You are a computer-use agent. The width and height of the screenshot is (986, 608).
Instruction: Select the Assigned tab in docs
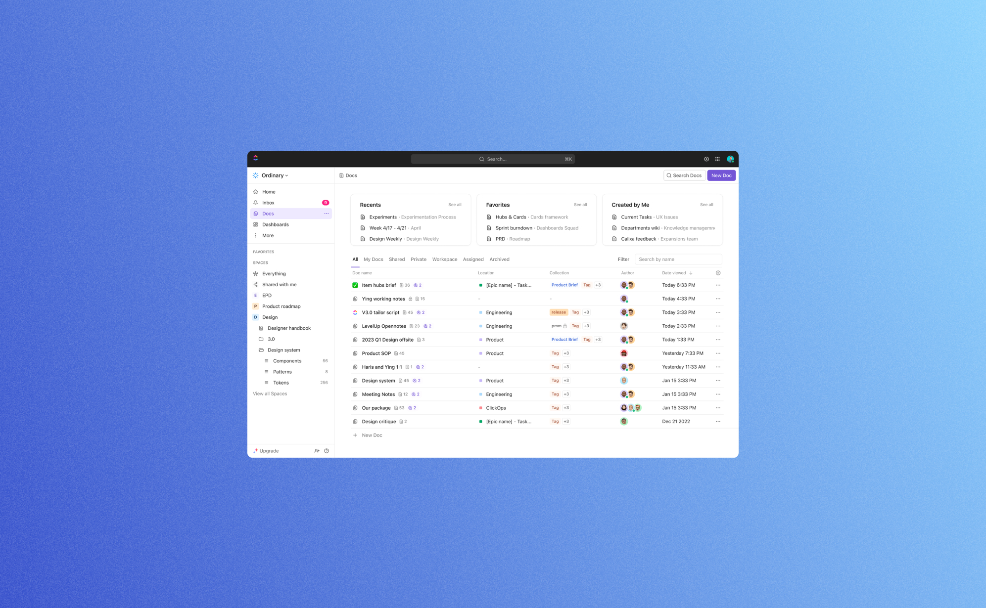[x=472, y=259]
